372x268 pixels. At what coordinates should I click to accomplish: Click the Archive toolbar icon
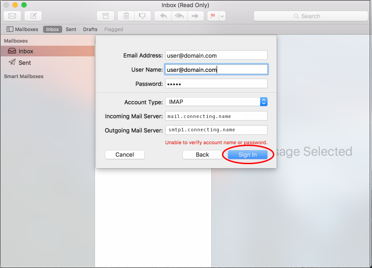(x=105, y=16)
